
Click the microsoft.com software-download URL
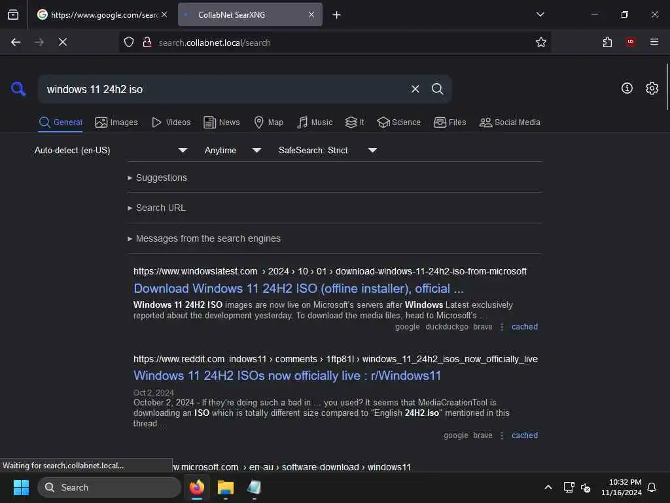pos(292,467)
